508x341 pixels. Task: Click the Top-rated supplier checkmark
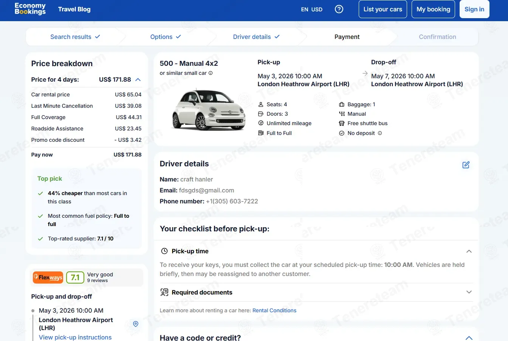pyautogui.click(x=40, y=239)
